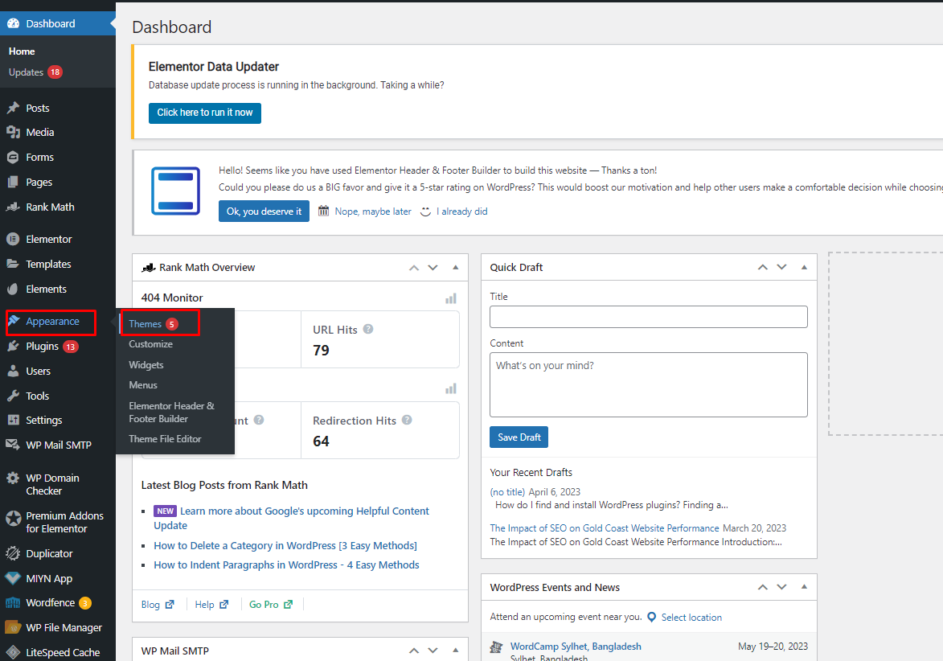This screenshot has height=661, width=943.
Task: Open the Home item under Dashboard
Action: click(22, 51)
